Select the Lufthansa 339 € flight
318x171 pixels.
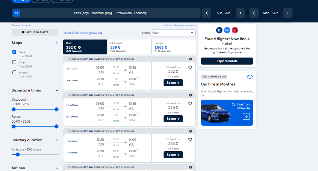(173, 119)
